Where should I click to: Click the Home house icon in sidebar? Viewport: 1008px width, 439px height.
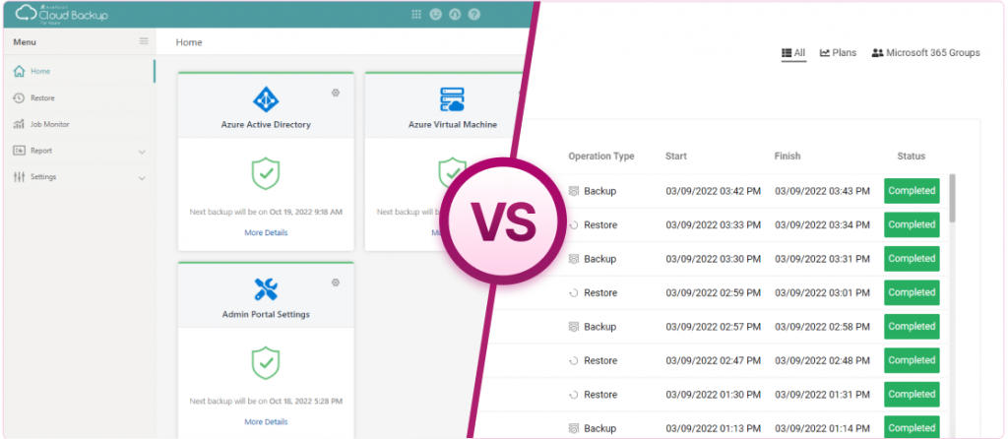pyautogui.click(x=20, y=71)
